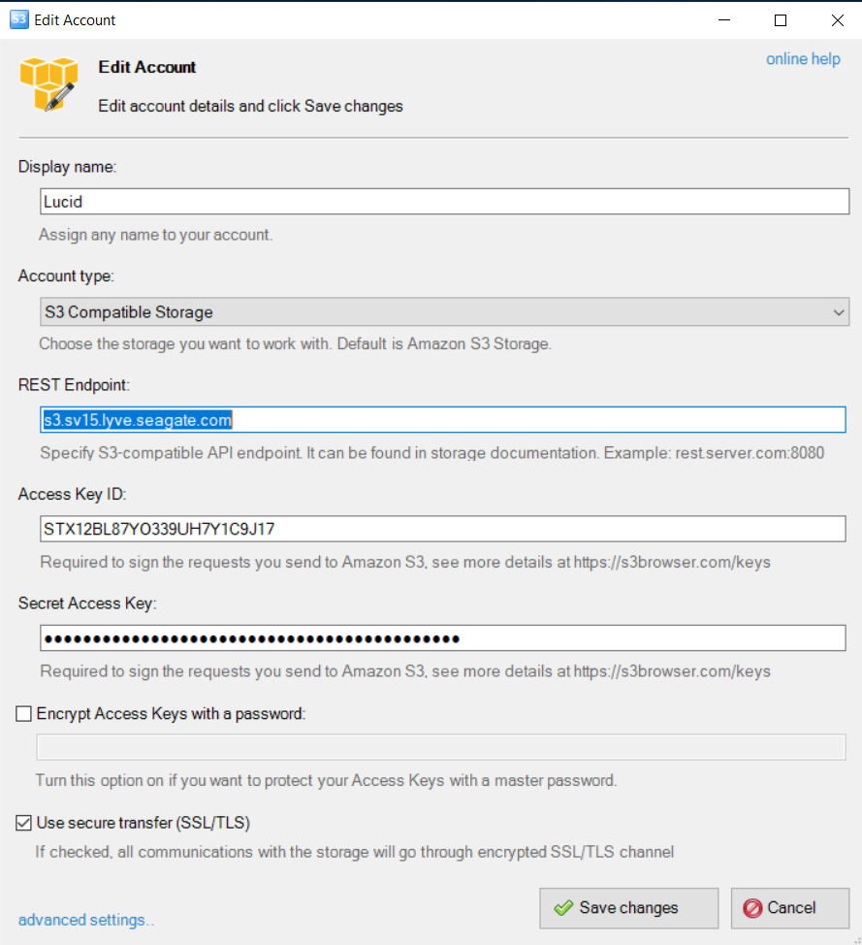Open the Account type dropdown arrow
The image size is (862, 945).
point(838,312)
